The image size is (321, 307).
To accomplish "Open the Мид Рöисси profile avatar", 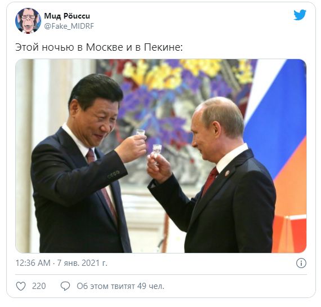I will point(28,20).
